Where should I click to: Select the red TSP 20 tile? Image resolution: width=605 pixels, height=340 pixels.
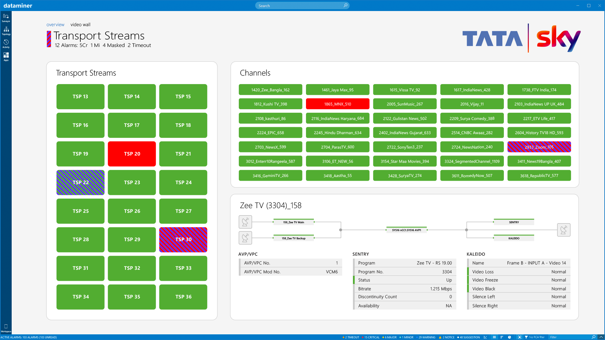132,154
